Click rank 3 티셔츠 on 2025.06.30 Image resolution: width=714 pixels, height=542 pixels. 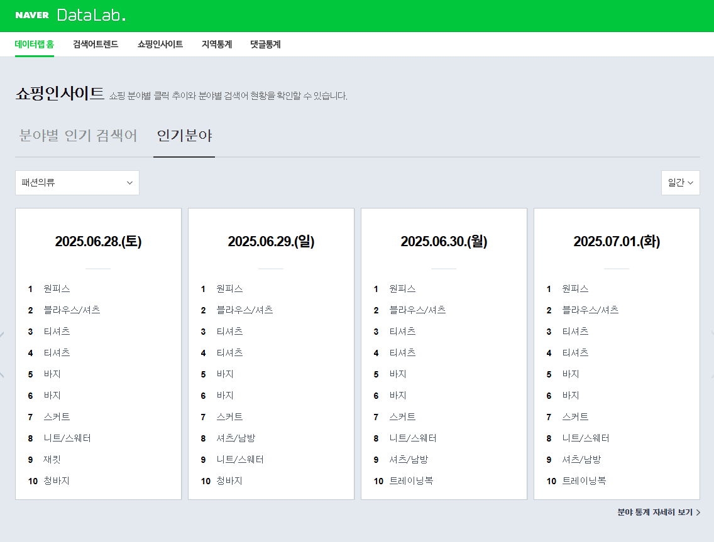coord(402,332)
